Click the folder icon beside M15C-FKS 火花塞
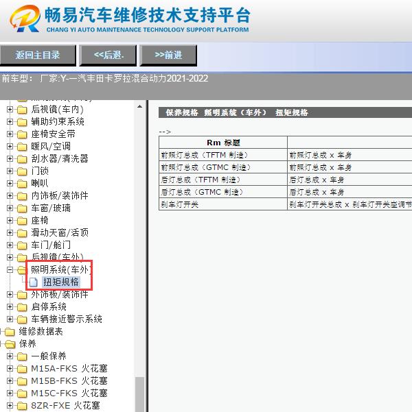412x412 pixels. [x=22, y=394]
